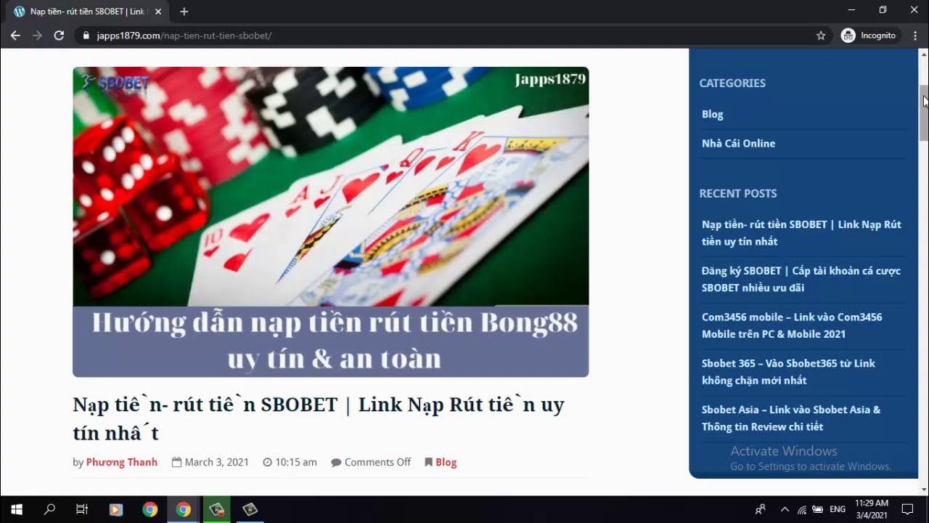Reload the current page

(59, 35)
